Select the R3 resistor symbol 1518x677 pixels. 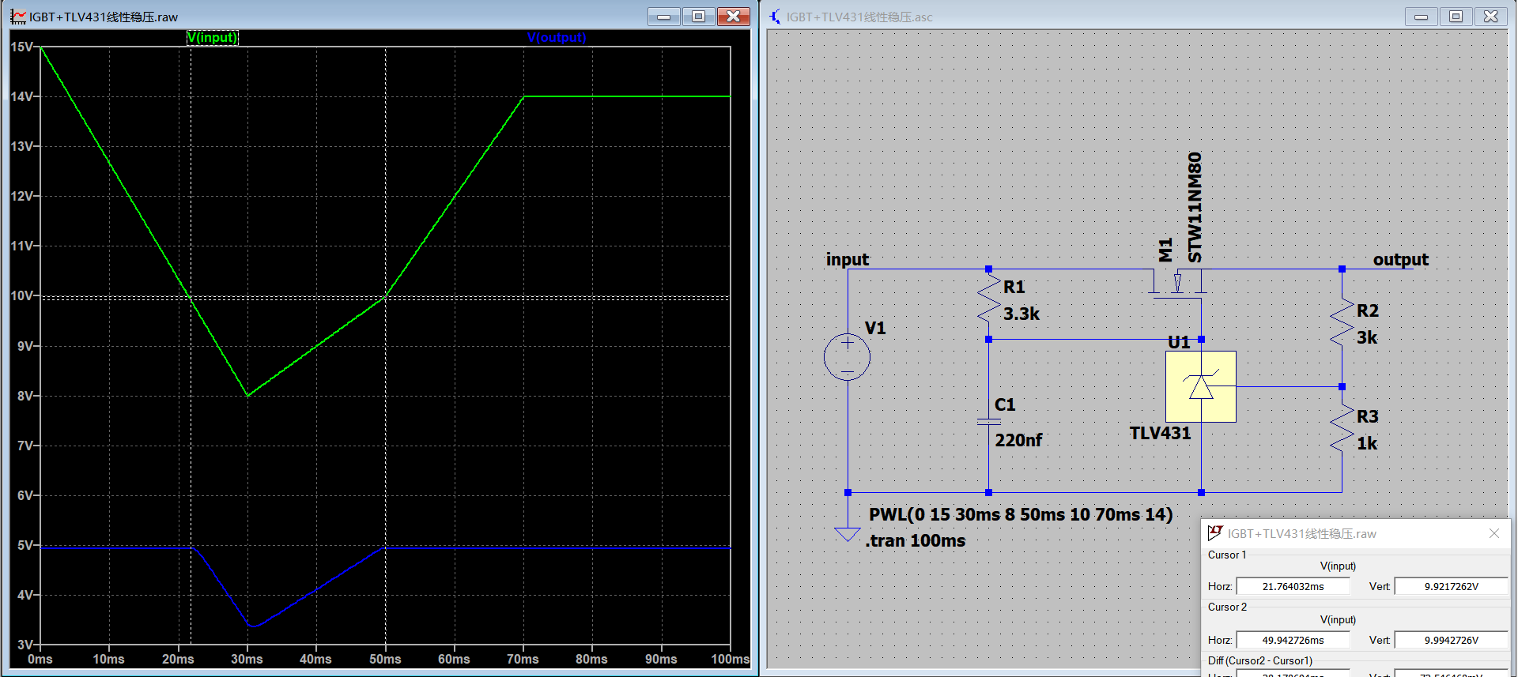(1342, 429)
